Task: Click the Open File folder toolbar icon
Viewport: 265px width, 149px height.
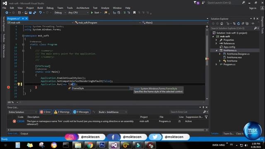Action: point(26,13)
